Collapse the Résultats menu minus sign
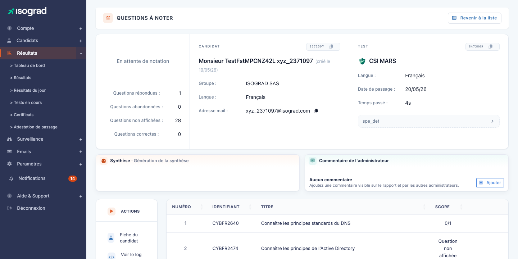This screenshot has height=259, width=518. [x=81, y=53]
